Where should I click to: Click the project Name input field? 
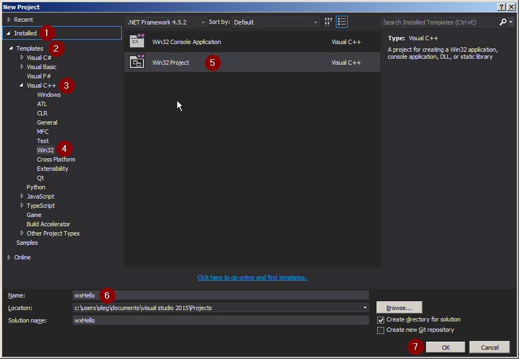click(221, 295)
